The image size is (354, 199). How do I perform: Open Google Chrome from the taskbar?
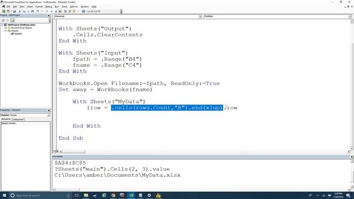(x=113, y=195)
